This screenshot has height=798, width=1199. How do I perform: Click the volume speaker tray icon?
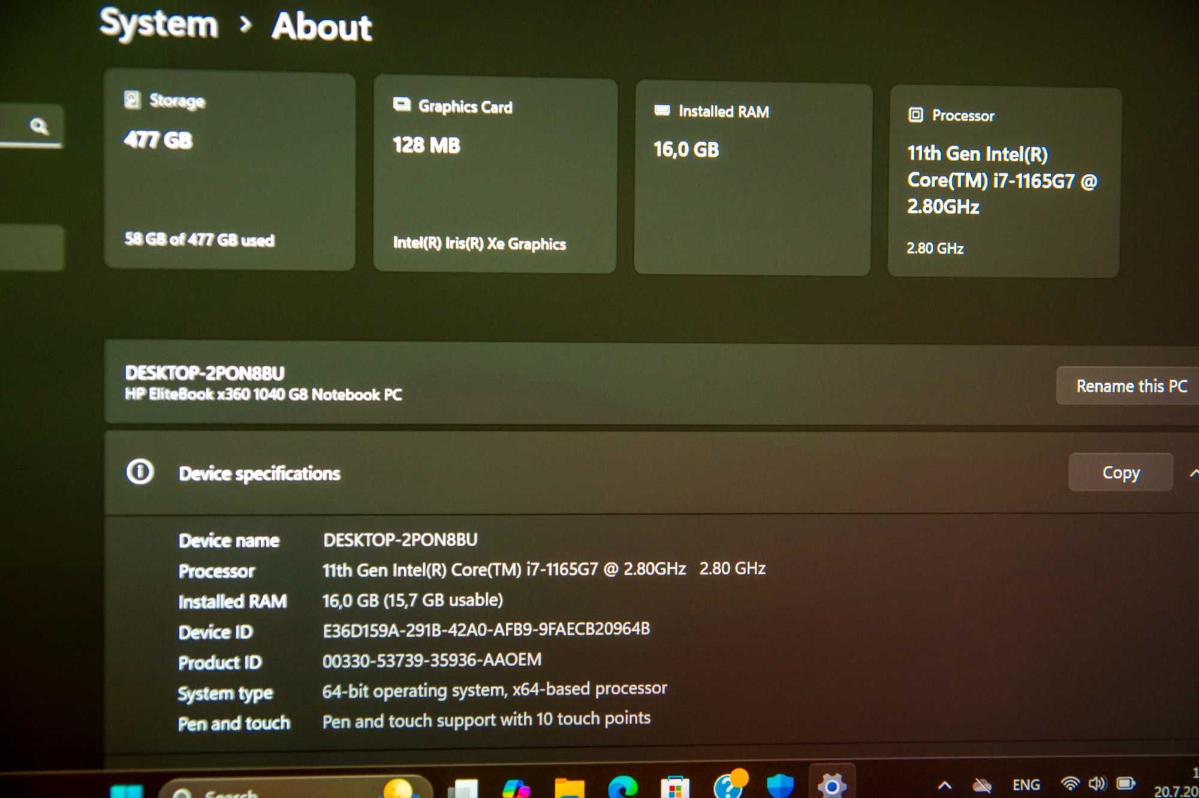[x=1097, y=783]
